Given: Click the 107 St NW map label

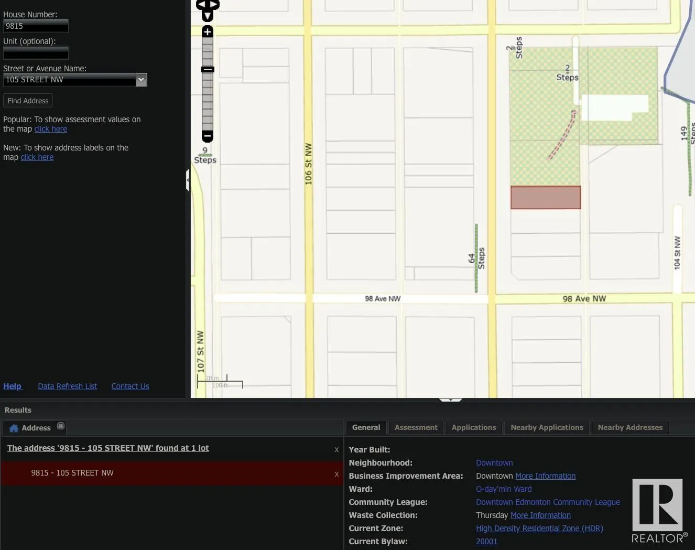Looking at the screenshot, I should coord(200,352).
